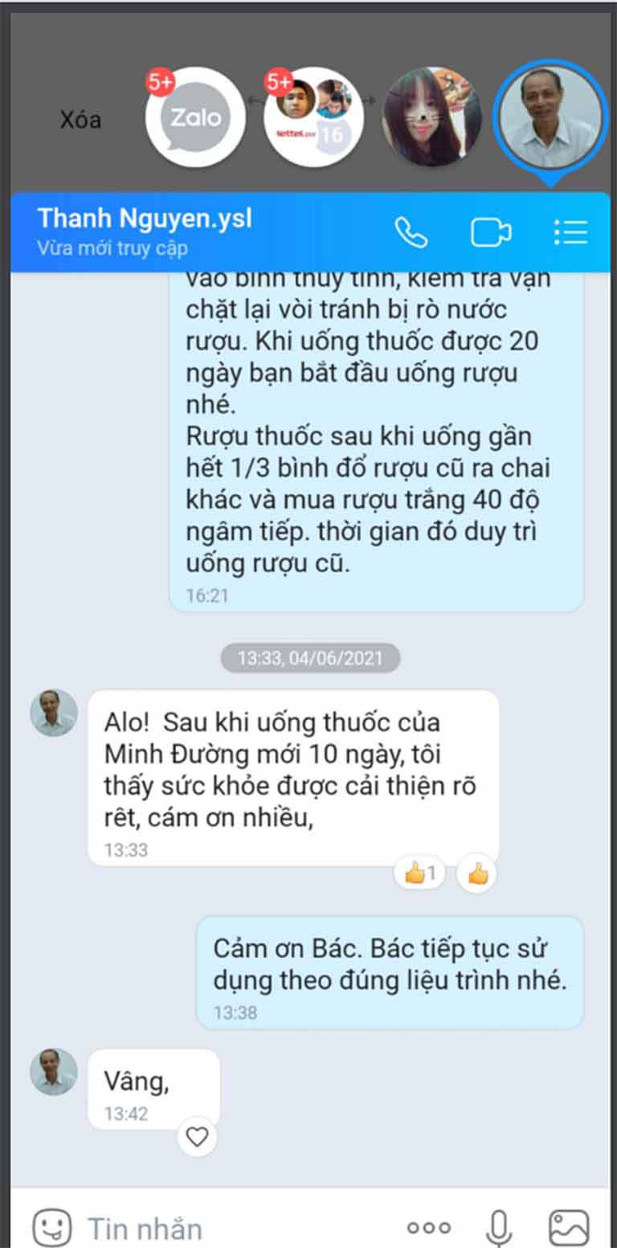Tap the microphone voice message icon
The image size is (617, 1248).
[499, 1228]
